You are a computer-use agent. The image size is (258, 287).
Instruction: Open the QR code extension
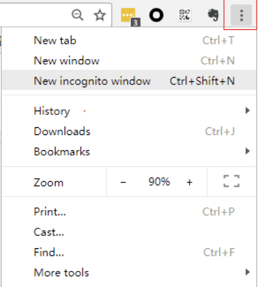(x=184, y=15)
